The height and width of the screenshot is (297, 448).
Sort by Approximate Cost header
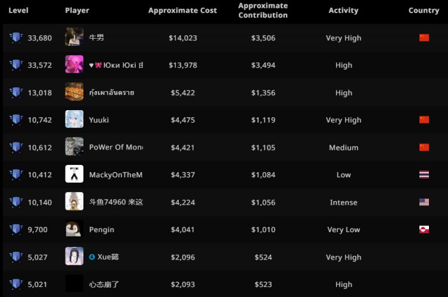pyautogui.click(x=182, y=11)
